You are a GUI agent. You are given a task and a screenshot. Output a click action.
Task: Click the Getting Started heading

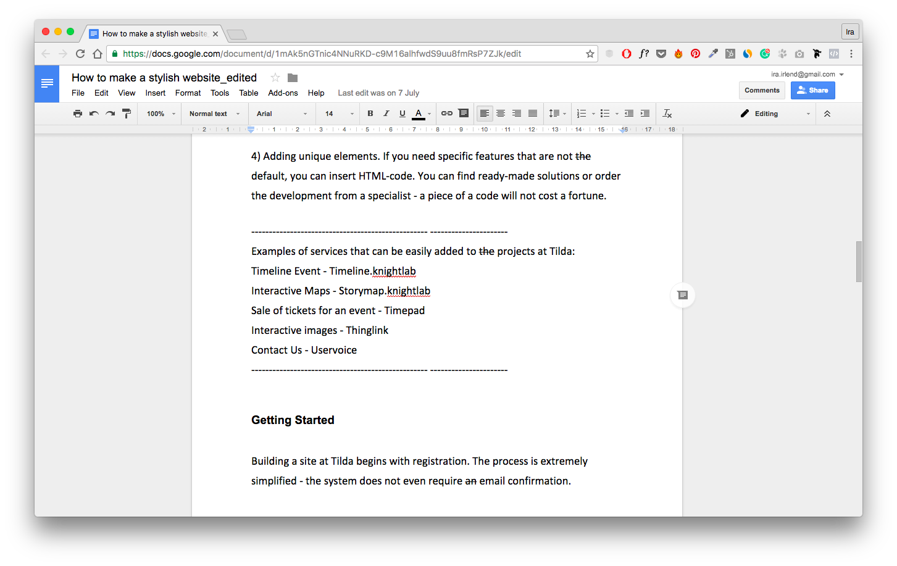click(293, 420)
